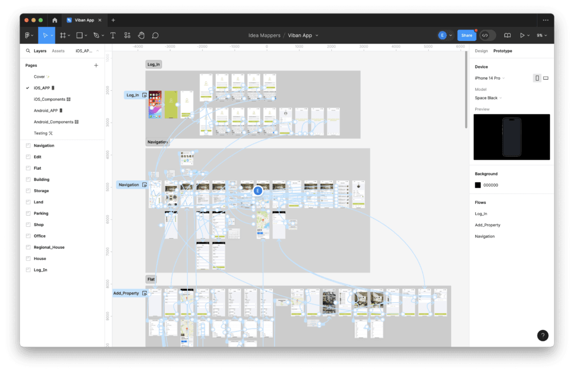
Task: Open zoom level 9% dropdown
Action: (542, 35)
